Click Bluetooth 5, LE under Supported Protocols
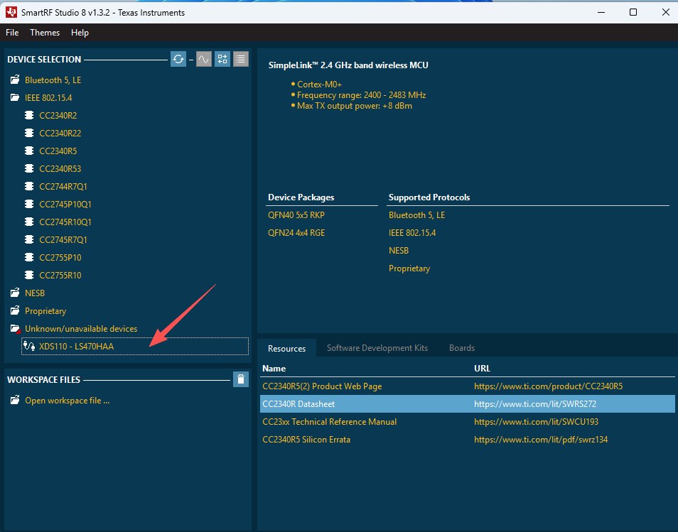This screenshot has width=678, height=532. (x=417, y=215)
